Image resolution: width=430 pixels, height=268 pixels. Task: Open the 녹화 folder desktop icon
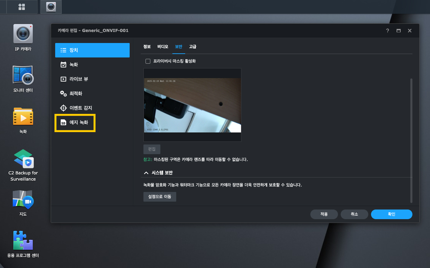tap(23, 117)
